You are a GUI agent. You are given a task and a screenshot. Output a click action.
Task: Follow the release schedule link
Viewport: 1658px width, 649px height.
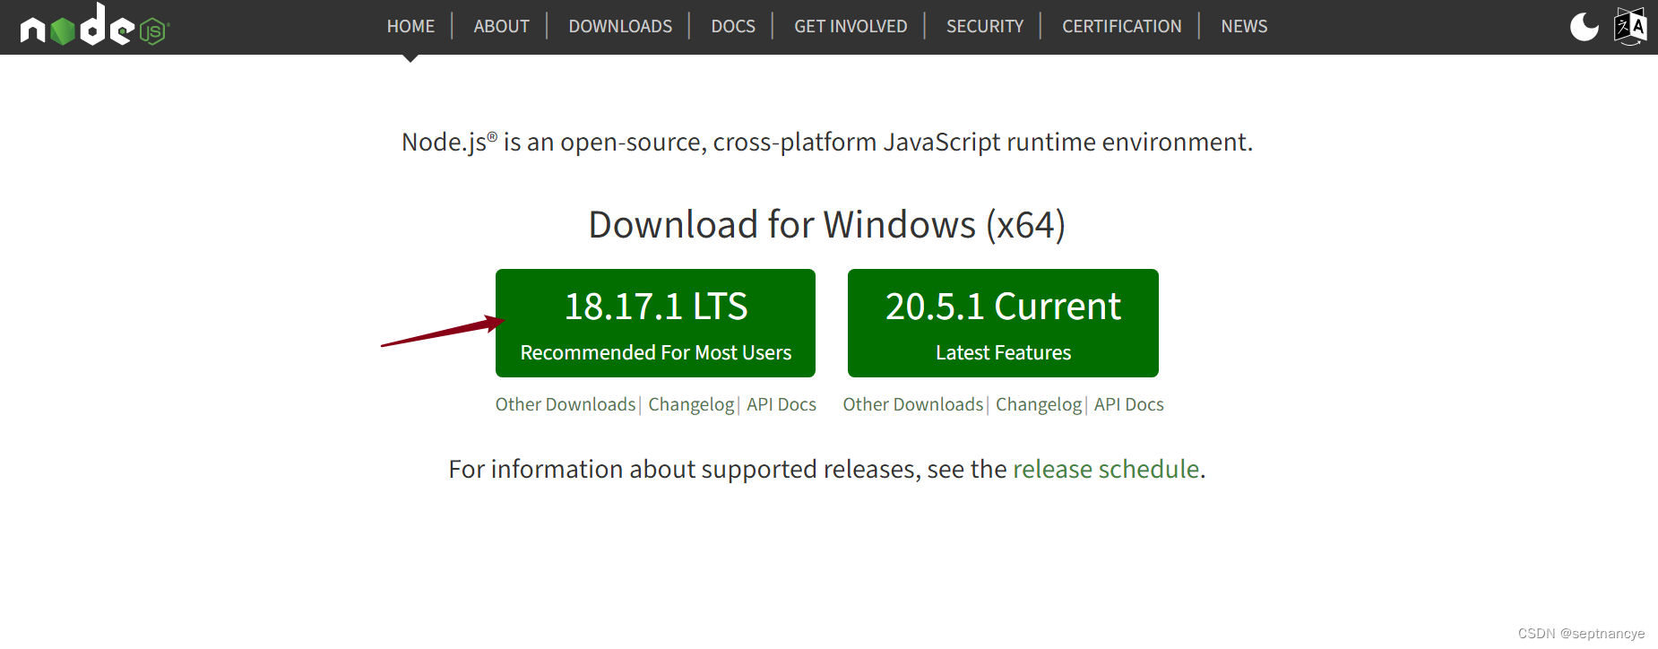point(1106,469)
